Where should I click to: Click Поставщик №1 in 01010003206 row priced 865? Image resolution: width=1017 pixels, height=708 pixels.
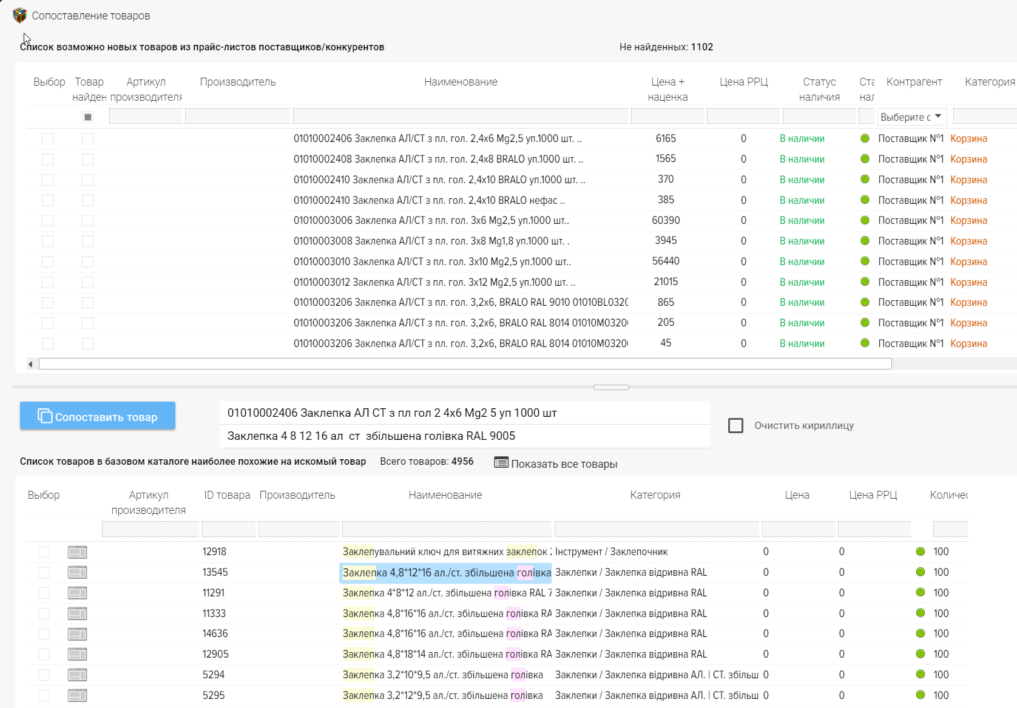[911, 302]
